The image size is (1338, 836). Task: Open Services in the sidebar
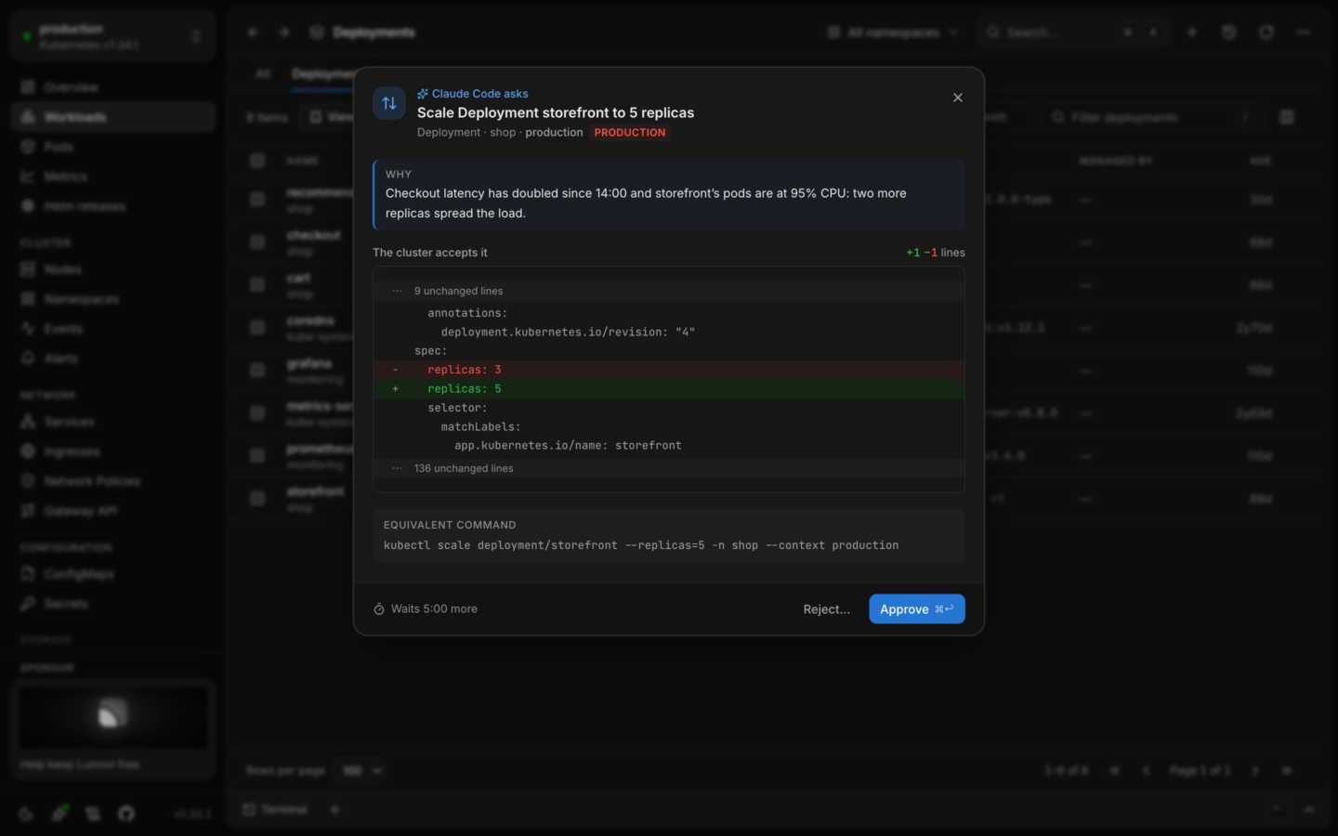pos(113,422)
